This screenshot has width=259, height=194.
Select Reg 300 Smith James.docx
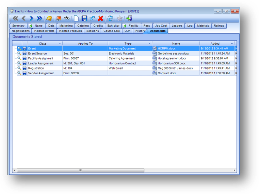coord(175,68)
